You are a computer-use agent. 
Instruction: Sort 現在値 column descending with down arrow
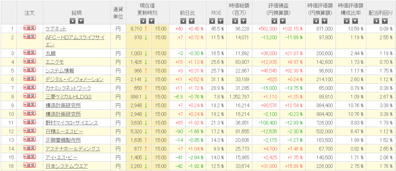coord(151,21)
